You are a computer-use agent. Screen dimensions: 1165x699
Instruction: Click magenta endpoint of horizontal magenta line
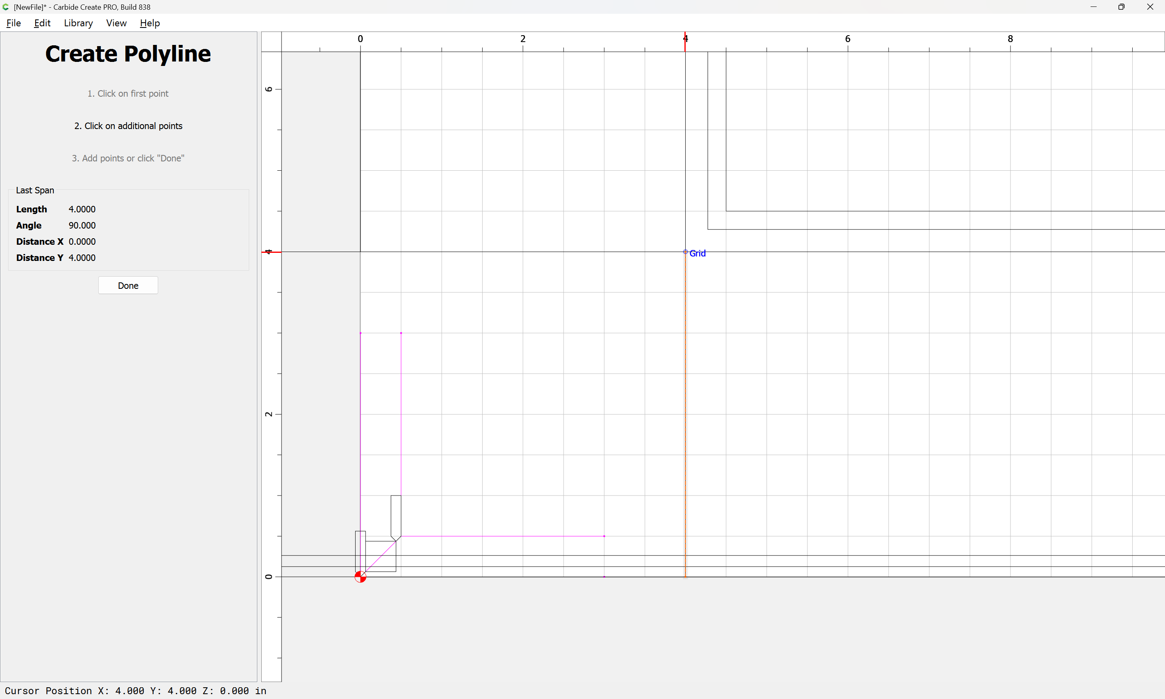[604, 536]
